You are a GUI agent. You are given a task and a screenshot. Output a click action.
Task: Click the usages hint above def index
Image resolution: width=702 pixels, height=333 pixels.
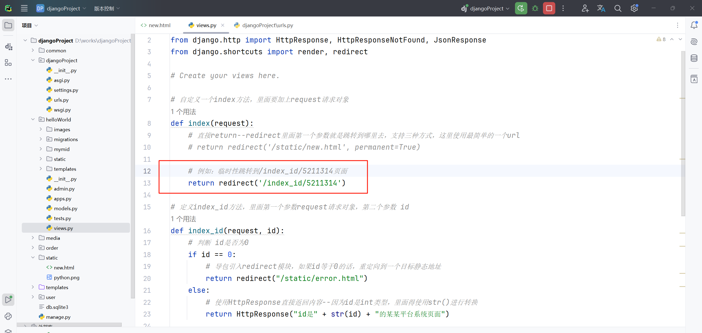click(x=183, y=112)
